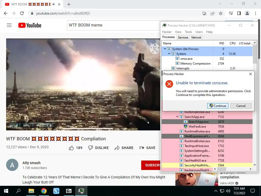261x196 pixels.
Task: Open 7-Zip from the taskbar
Action: coord(69,191)
